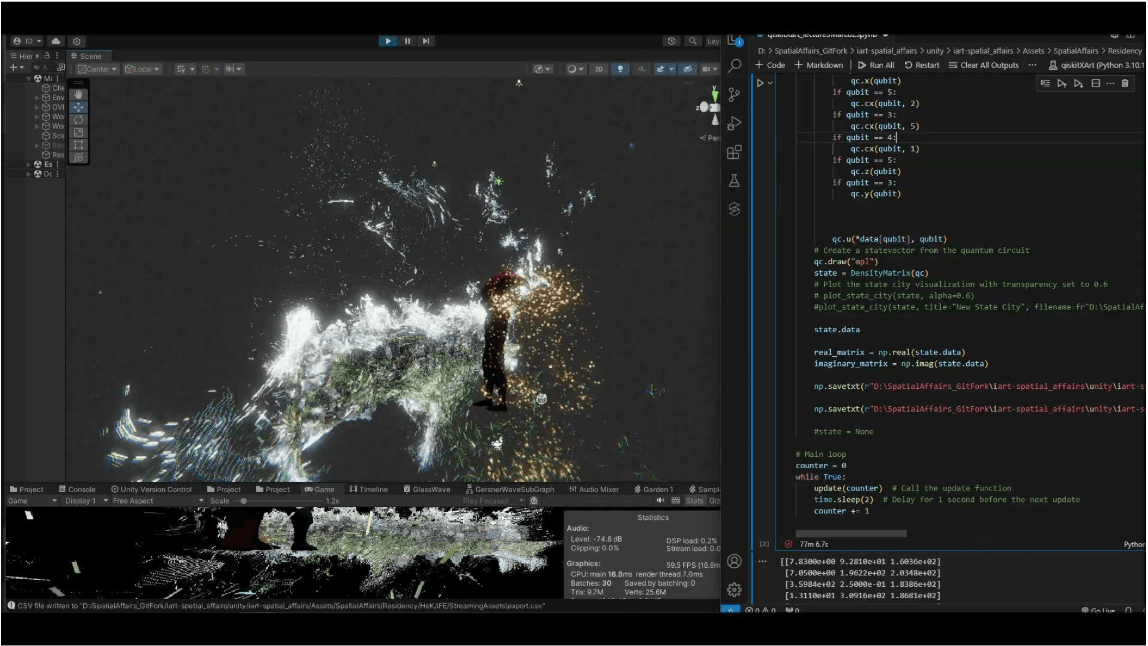Toggle scene audio button

coord(641,69)
